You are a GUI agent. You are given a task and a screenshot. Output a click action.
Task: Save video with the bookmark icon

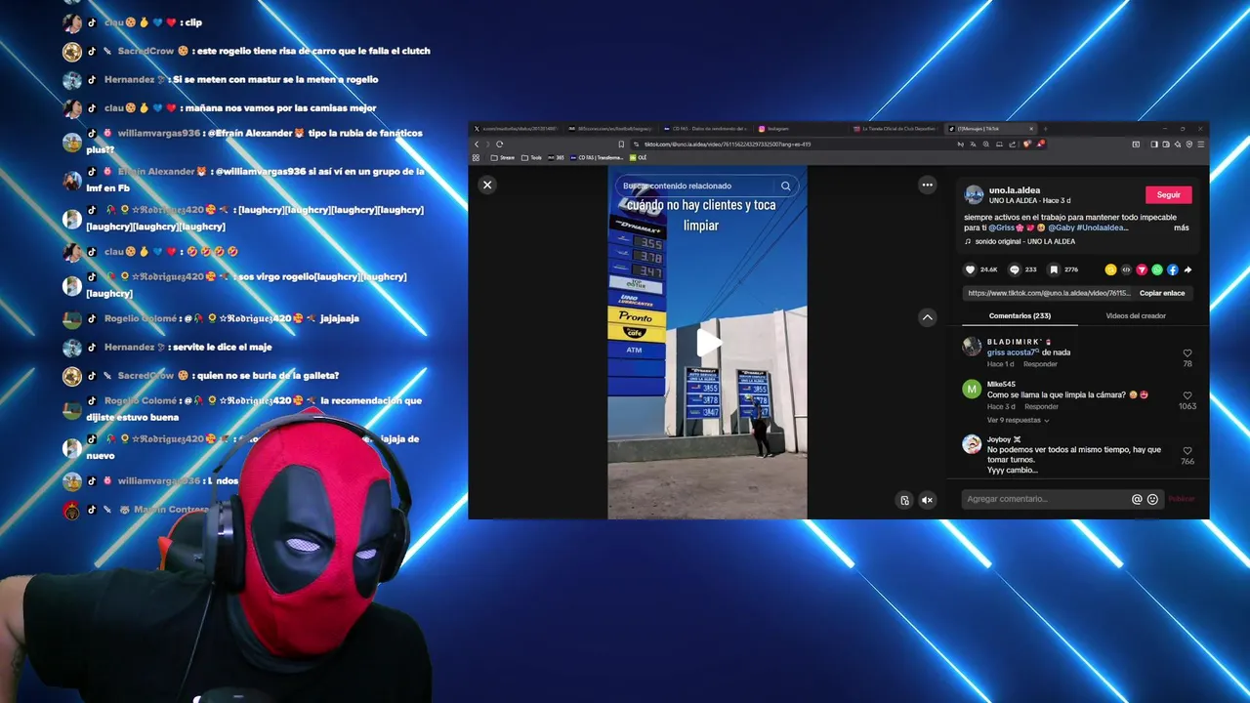(x=1054, y=269)
